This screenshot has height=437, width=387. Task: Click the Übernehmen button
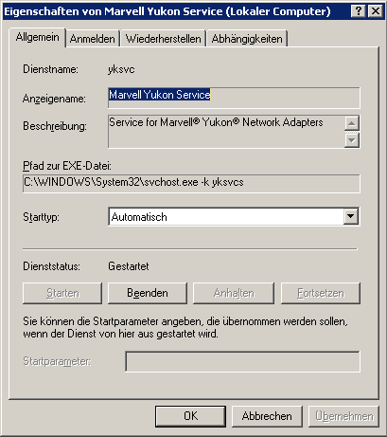pos(343,416)
